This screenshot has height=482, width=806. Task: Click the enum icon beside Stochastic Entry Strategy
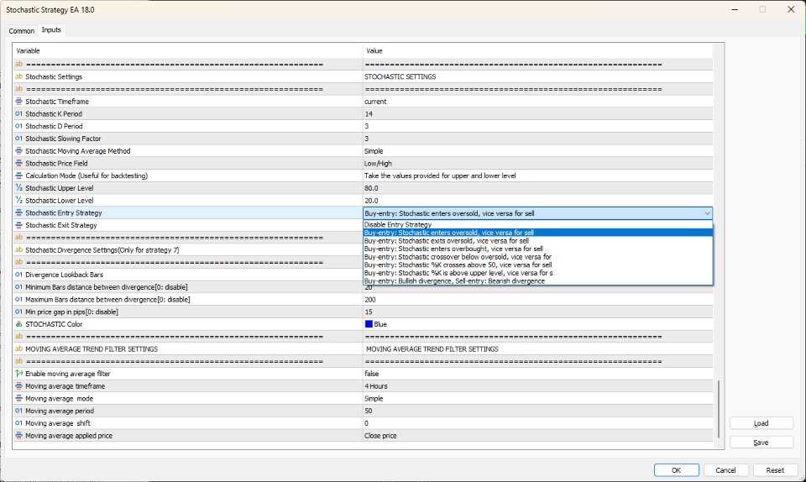pyautogui.click(x=19, y=212)
